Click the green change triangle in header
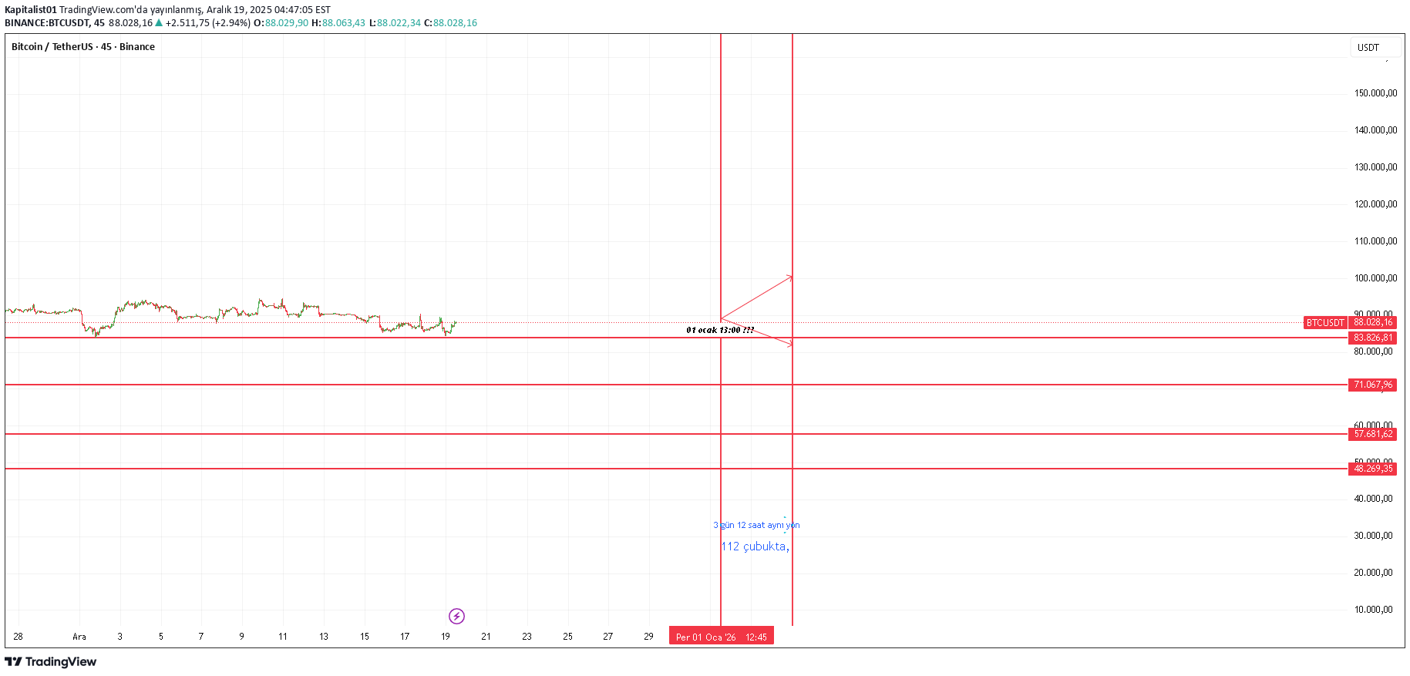1410x676 pixels. (x=159, y=23)
